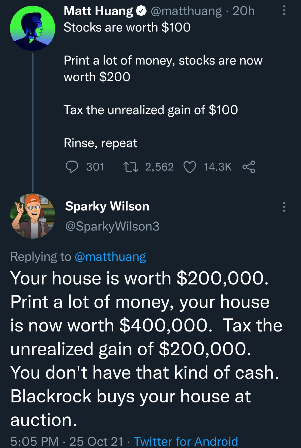
Task: Open reply on Matt Huang's tweet
Action: pos(72,167)
